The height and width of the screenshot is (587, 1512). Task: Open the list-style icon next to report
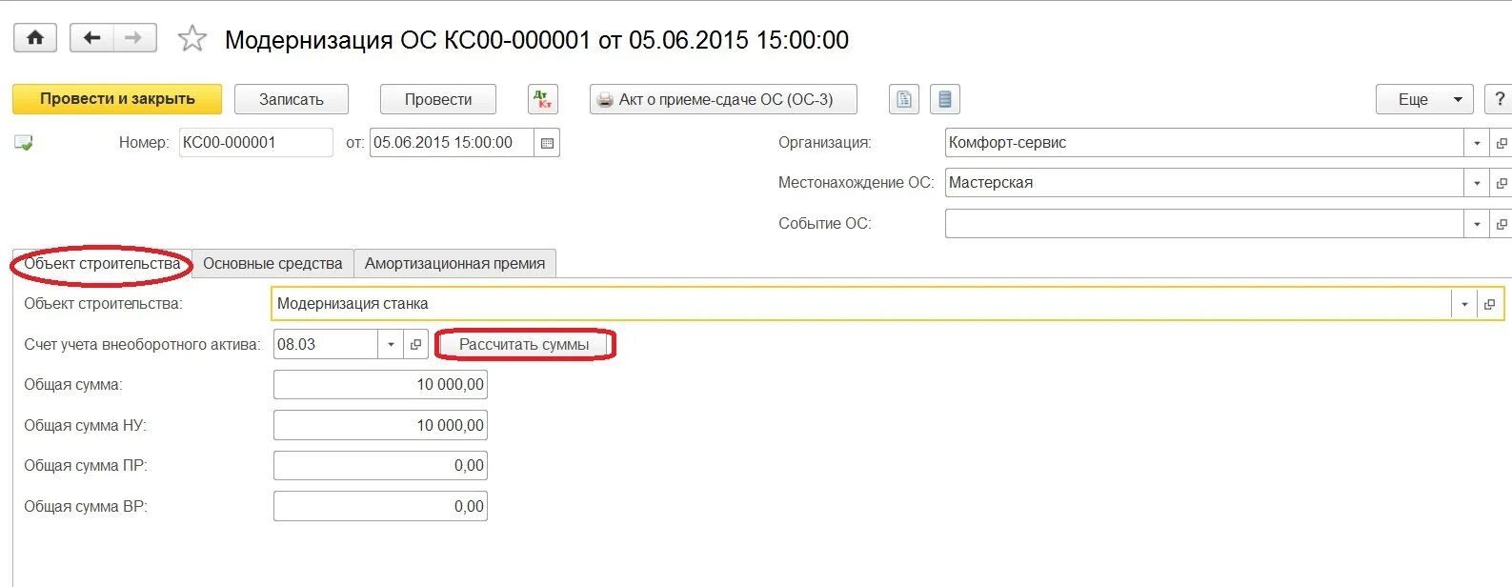[x=944, y=99]
